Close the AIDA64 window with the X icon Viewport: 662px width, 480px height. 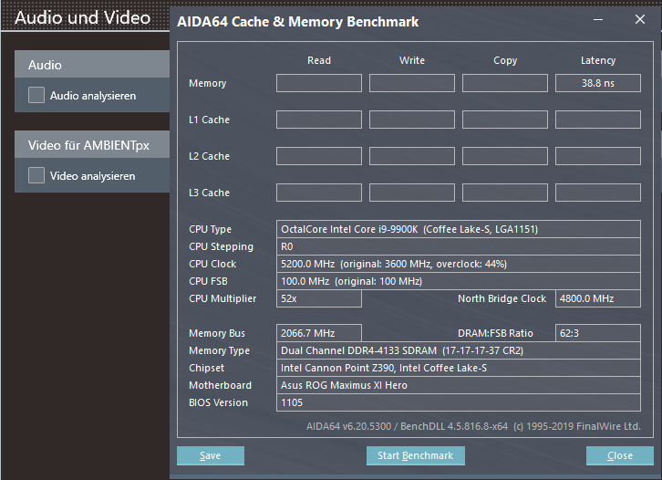[x=639, y=19]
